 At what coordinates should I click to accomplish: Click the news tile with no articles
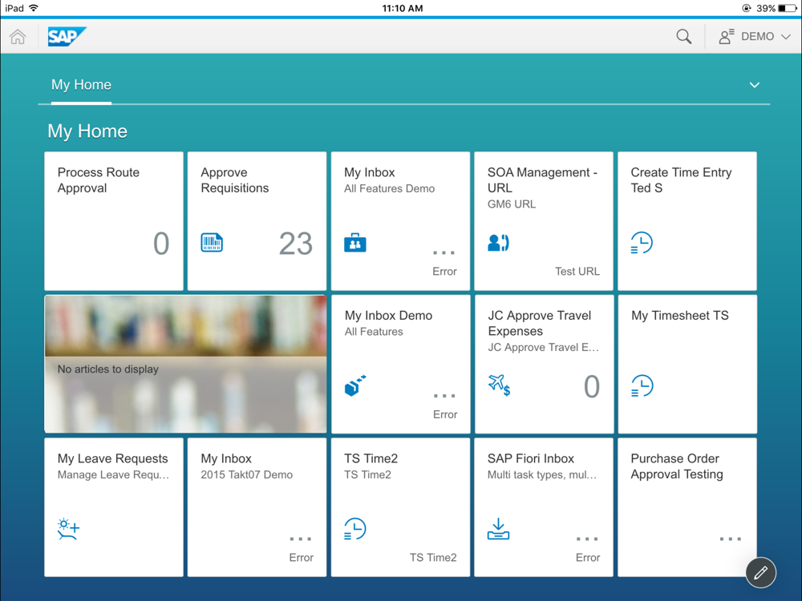185,364
